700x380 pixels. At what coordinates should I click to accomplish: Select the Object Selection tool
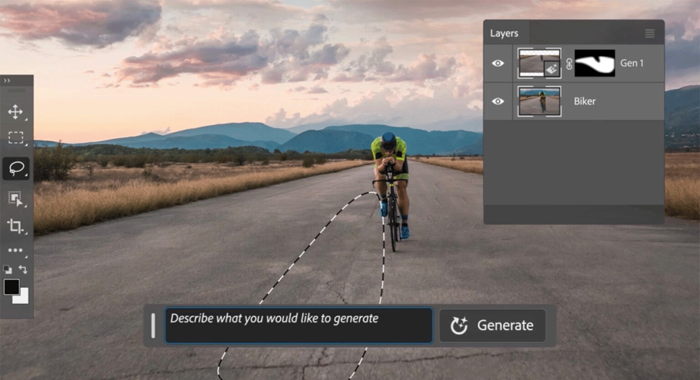click(x=16, y=199)
